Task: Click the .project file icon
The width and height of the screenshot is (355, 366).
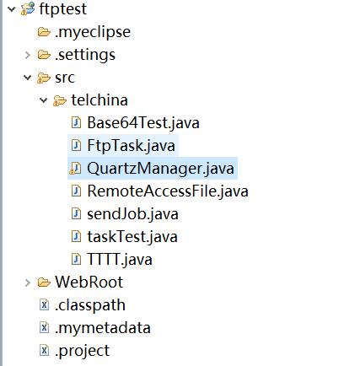Action: [44, 351]
